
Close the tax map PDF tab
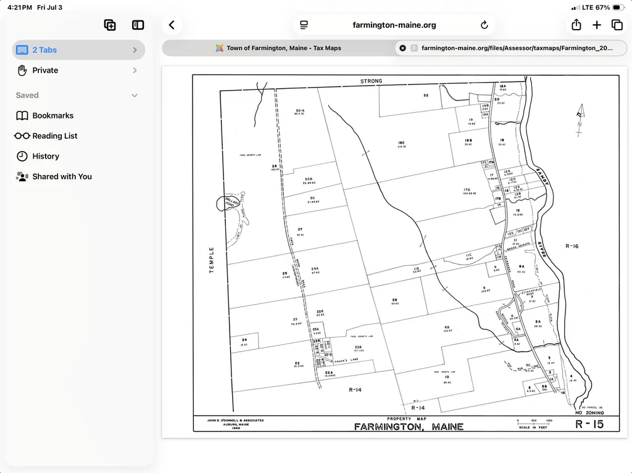click(402, 48)
